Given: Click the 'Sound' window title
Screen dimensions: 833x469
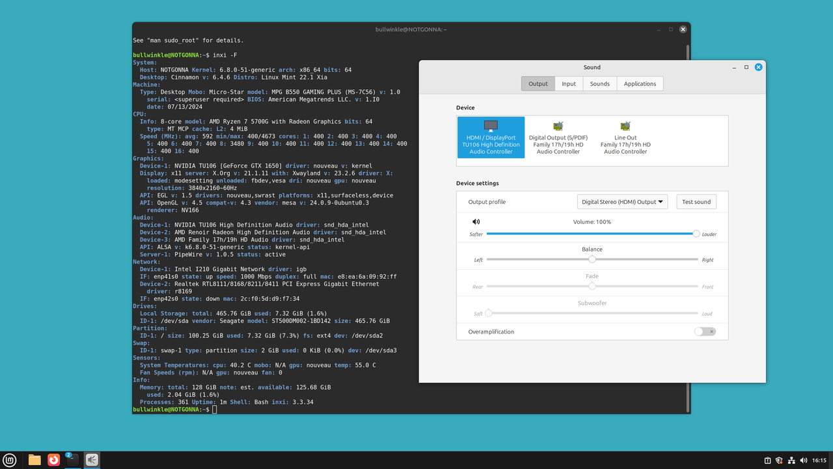Looking at the screenshot, I should point(592,67).
